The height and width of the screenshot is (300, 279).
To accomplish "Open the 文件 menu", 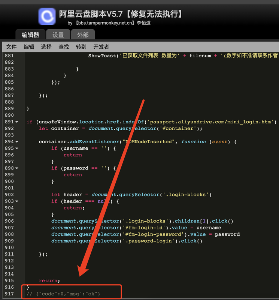I will (x=12, y=47).
